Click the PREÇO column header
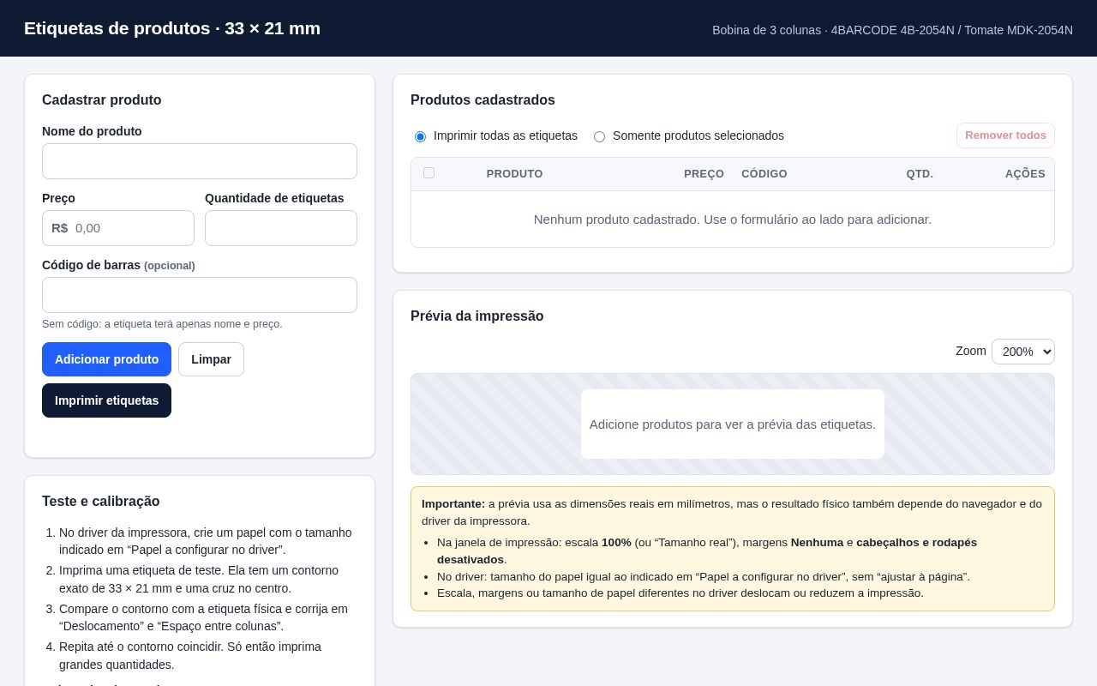The image size is (1097, 686). (704, 174)
